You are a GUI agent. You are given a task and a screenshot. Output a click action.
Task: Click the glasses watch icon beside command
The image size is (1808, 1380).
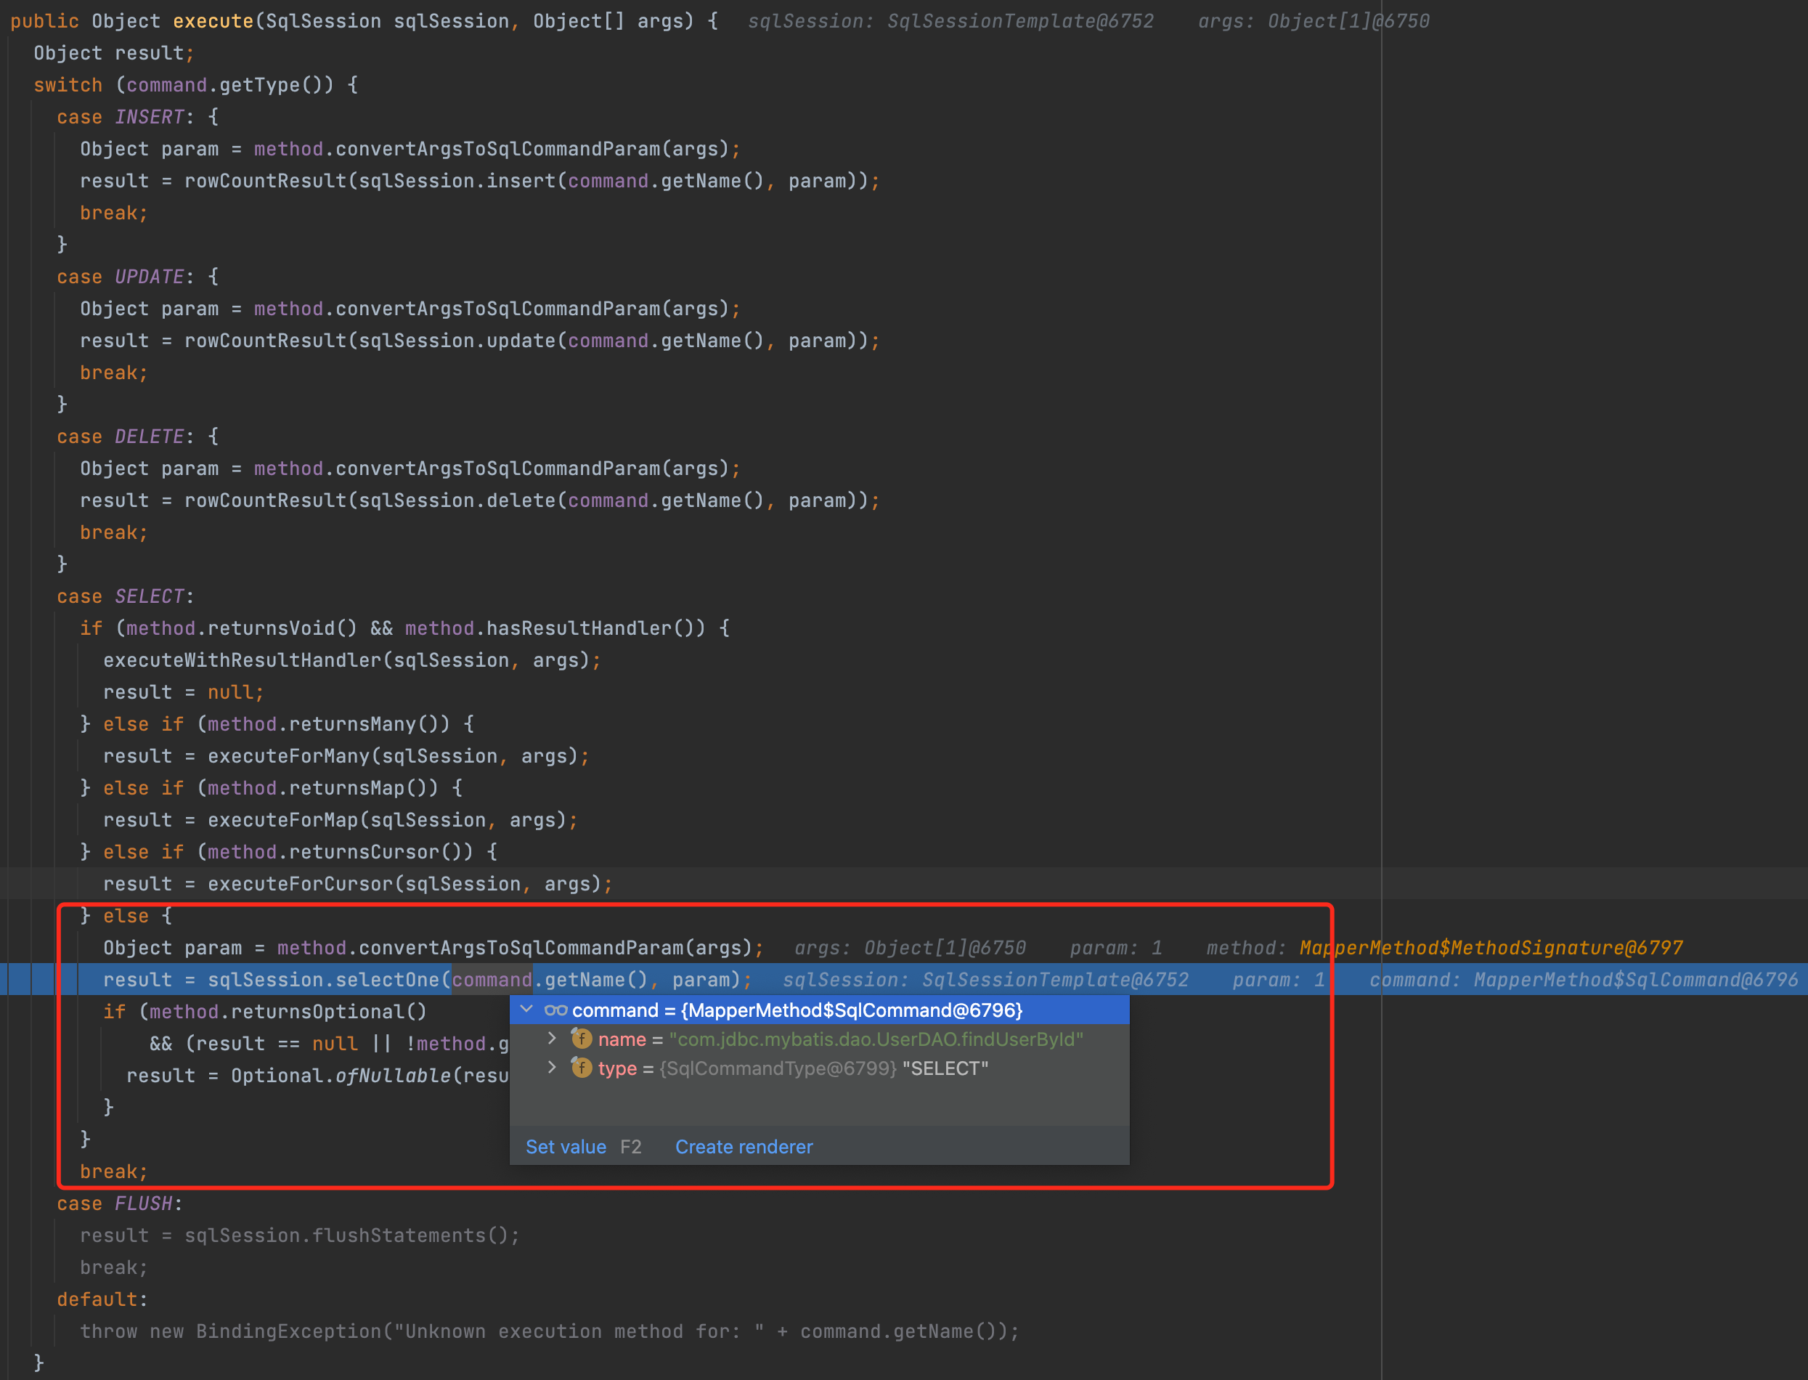(556, 1010)
